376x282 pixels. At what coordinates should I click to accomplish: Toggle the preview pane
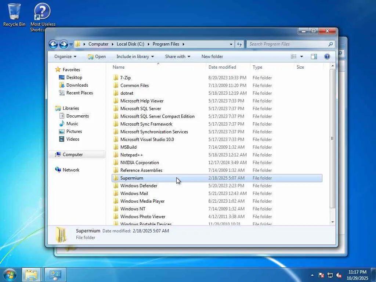coord(314,57)
